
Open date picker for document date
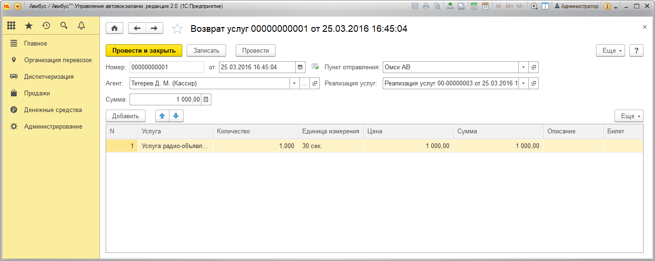point(300,67)
